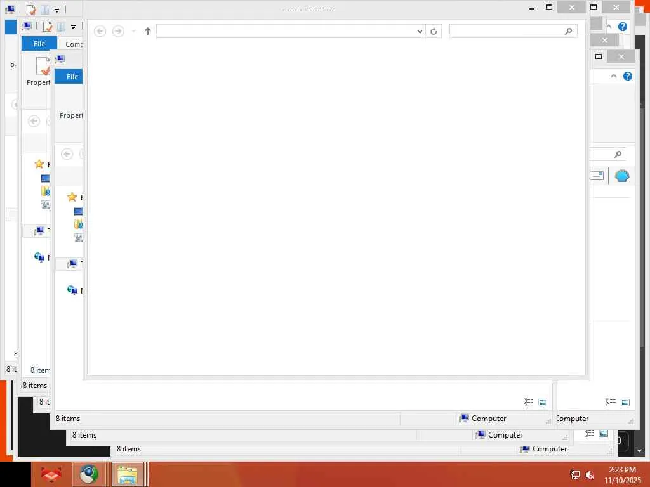Click upper blue Help icon on right edge
This screenshot has height=487, width=650.
[x=622, y=27]
